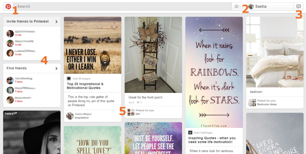Open the bedroom pin image

275,52
